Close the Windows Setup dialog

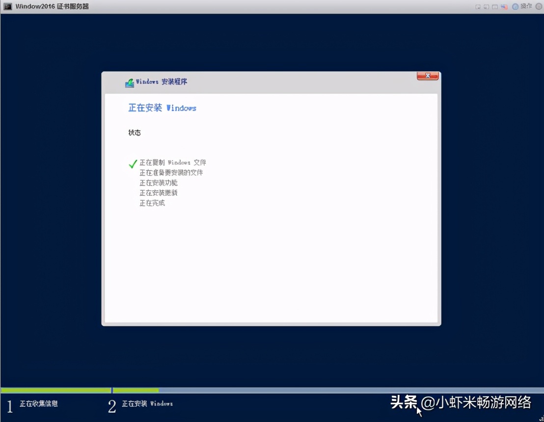428,76
